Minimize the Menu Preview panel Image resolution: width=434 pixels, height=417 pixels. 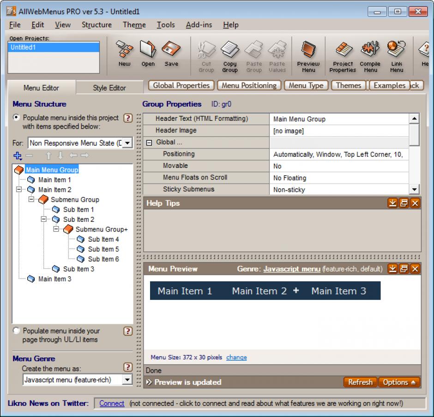click(392, 269)
